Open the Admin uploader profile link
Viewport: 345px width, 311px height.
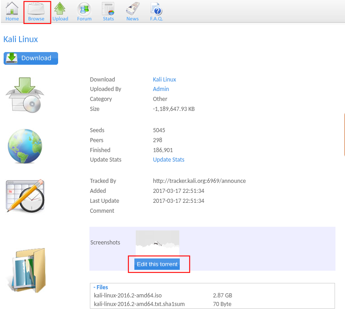coord(161,89)
